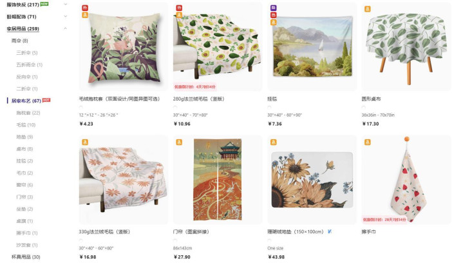Click the red 热 badge on pillow cover
This screenshot has width=463, height=263.
pyautogui.click(x=85, y=8)
